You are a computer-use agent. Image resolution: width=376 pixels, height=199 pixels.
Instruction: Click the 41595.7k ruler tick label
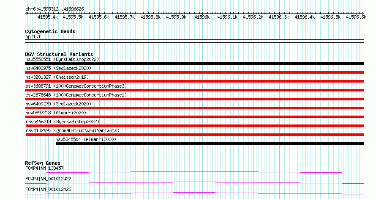click(125, 17)
